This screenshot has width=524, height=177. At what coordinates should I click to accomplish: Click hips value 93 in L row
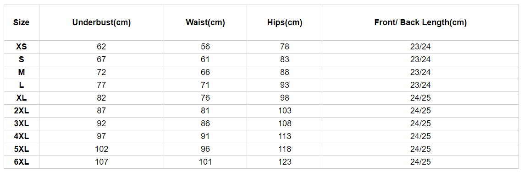285,86
